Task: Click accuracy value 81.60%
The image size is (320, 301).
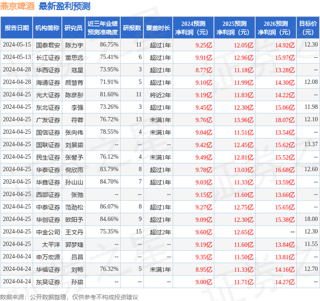Action: (x=109, y=94)
